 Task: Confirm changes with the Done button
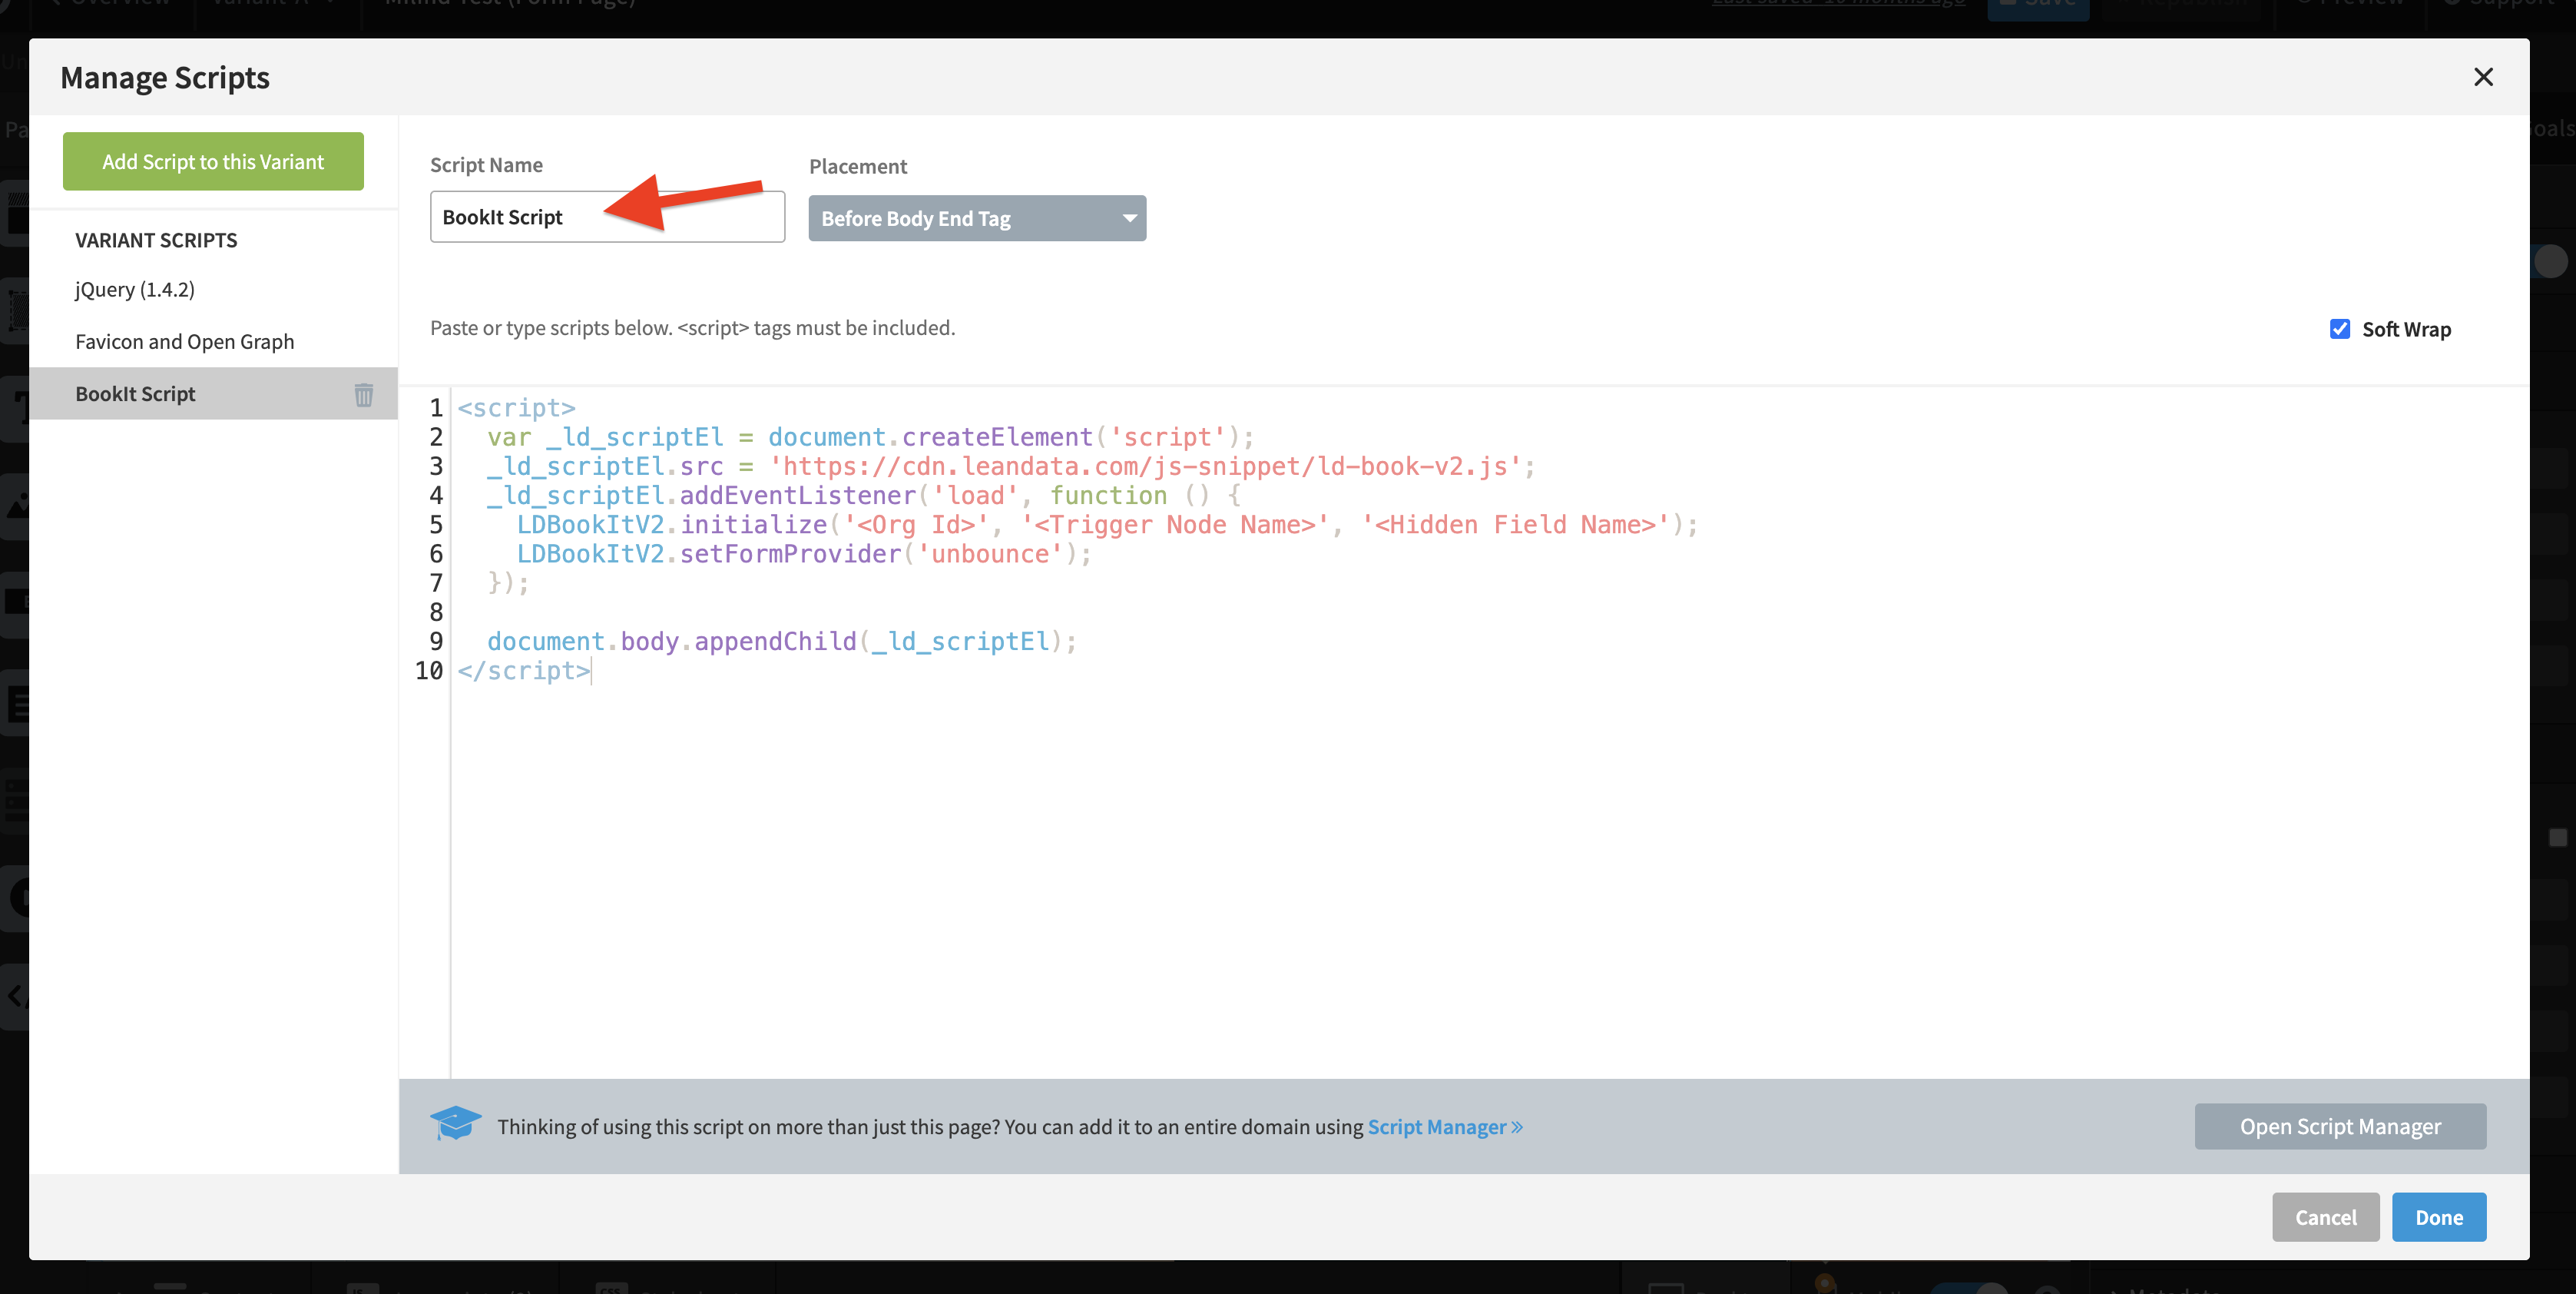(x=2439, y=1217)
